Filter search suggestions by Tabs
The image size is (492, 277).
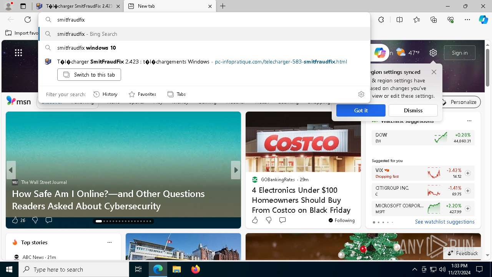[x=177, y=94]
